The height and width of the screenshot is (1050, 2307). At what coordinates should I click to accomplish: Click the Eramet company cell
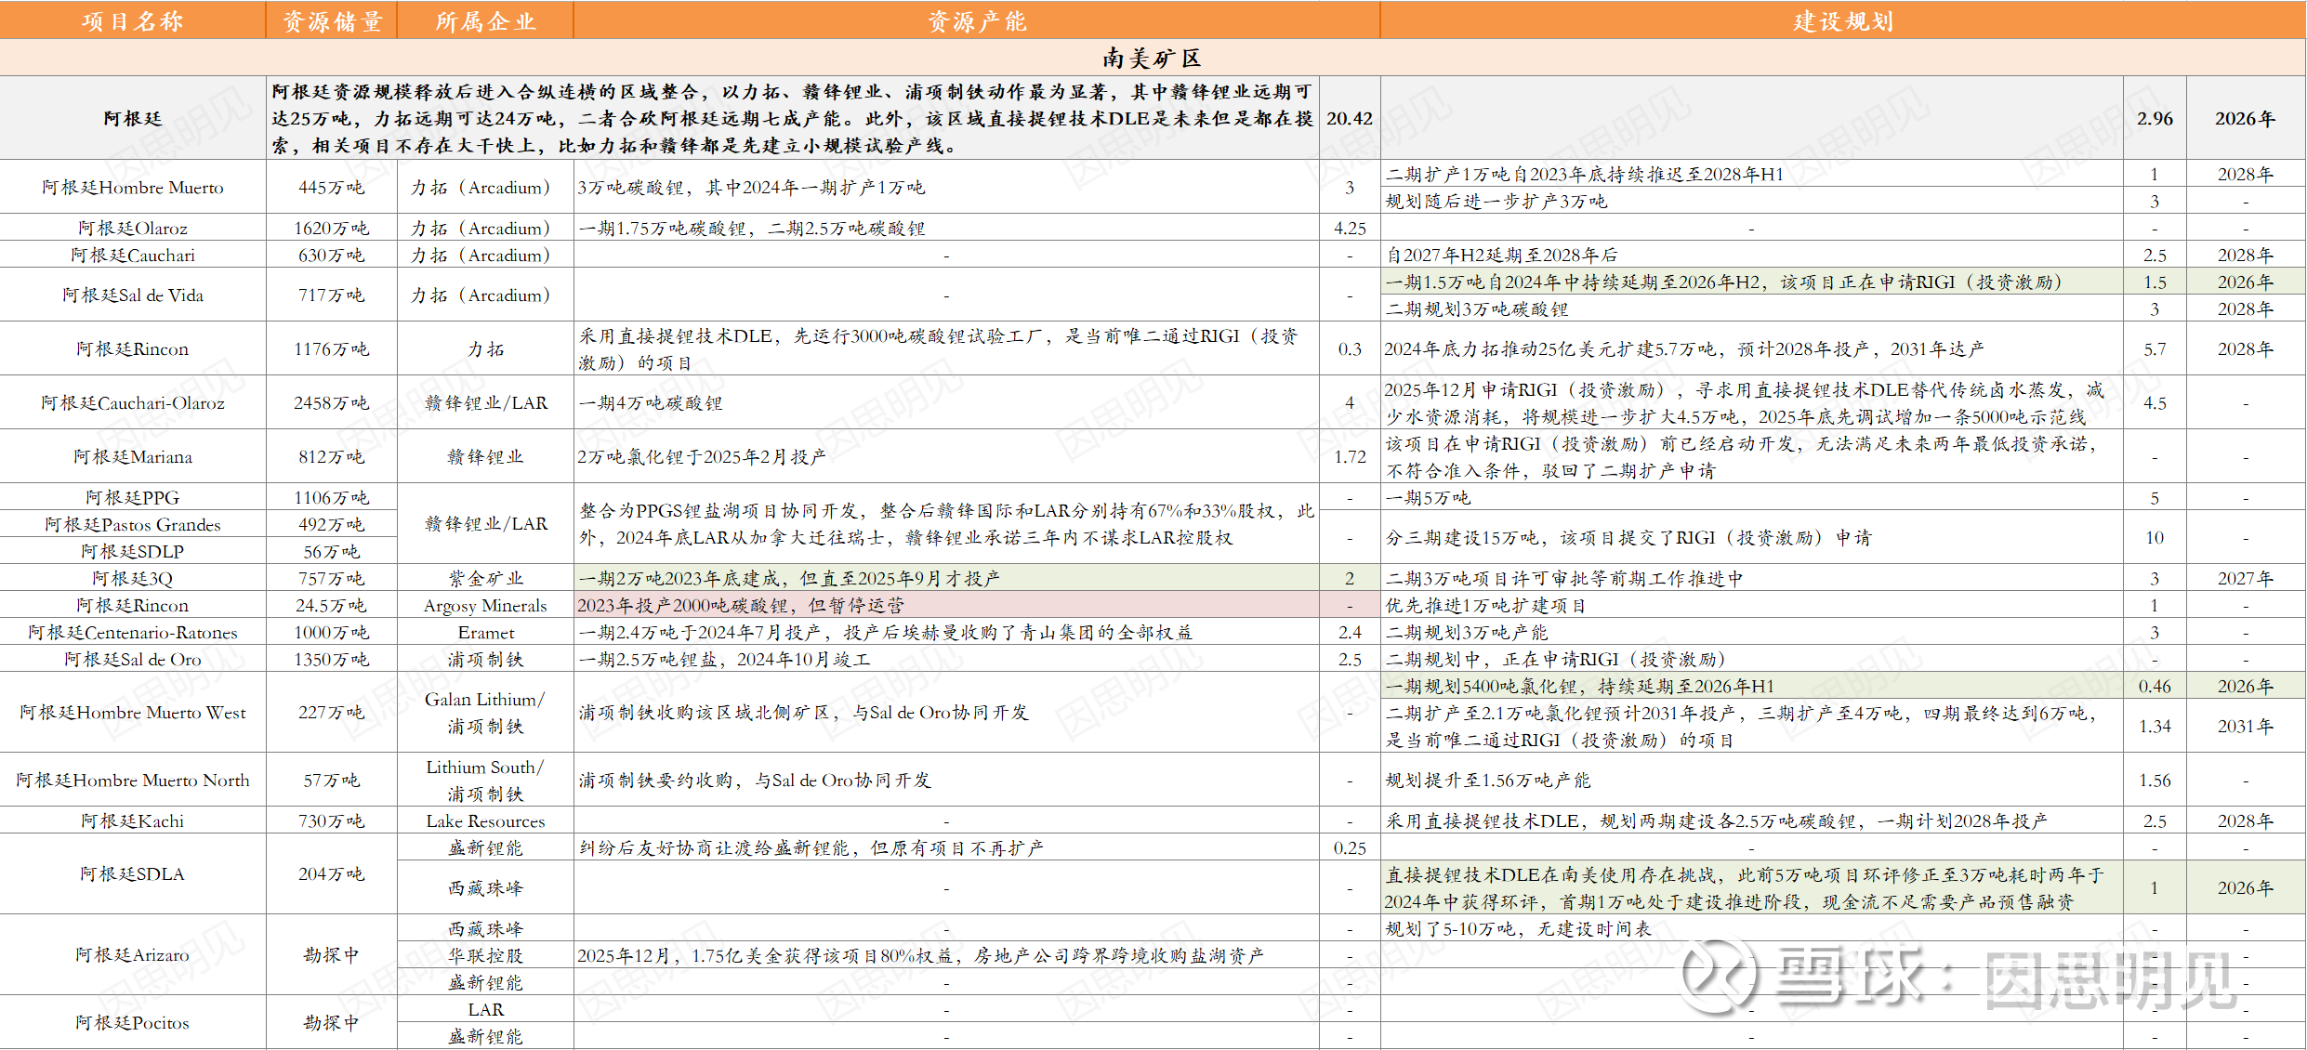(x=485, y=633)
